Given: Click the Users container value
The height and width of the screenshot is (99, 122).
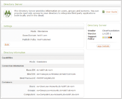Looking at the screenshot, I should [55, 86].
